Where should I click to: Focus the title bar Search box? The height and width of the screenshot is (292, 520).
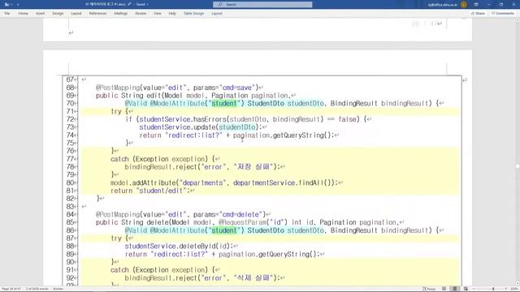262,4
